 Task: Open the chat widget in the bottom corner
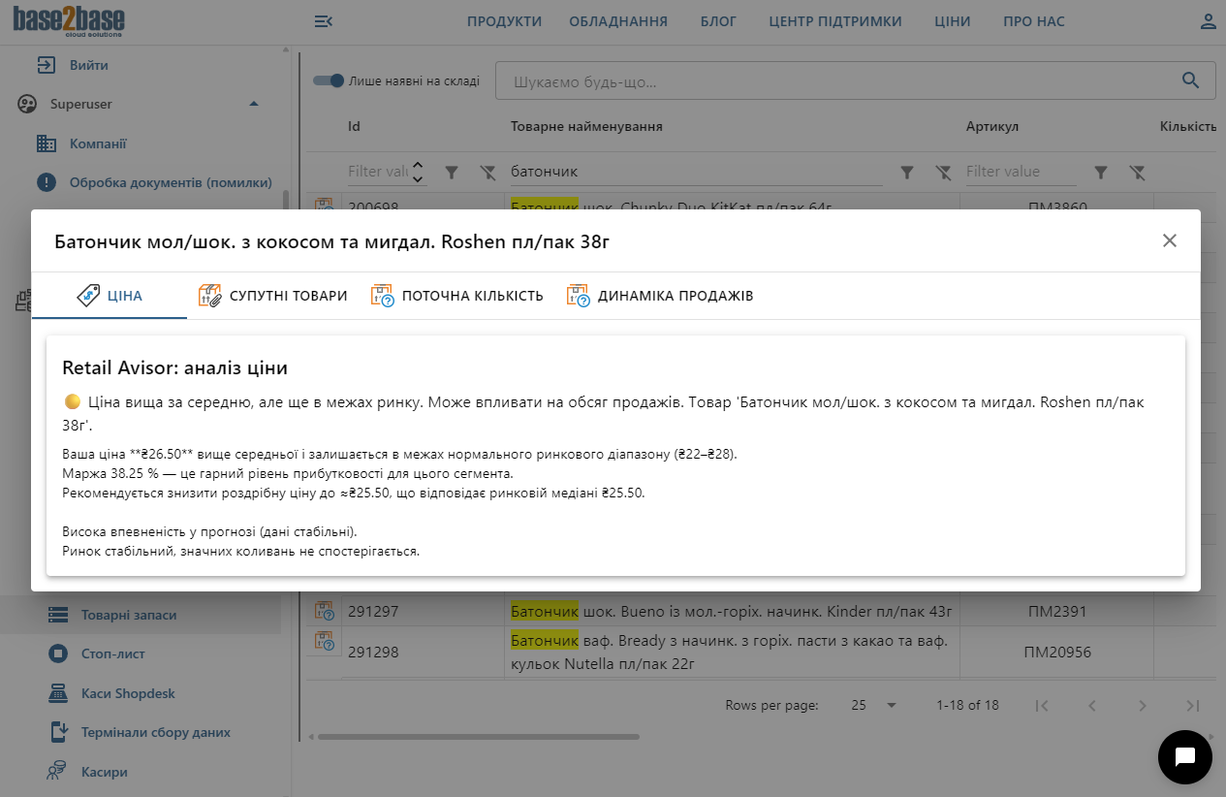(x=1184, y=756)
